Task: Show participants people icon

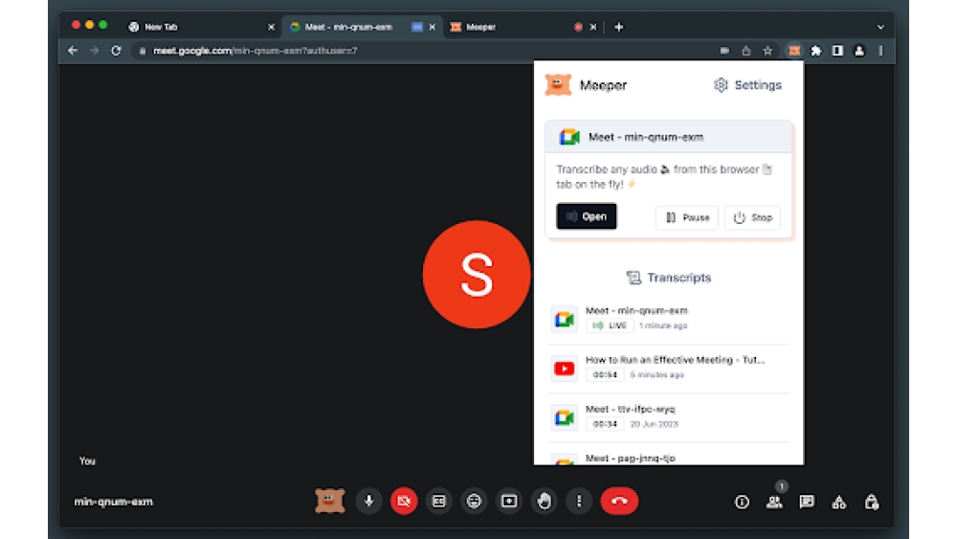Action: tap(774, 503)
